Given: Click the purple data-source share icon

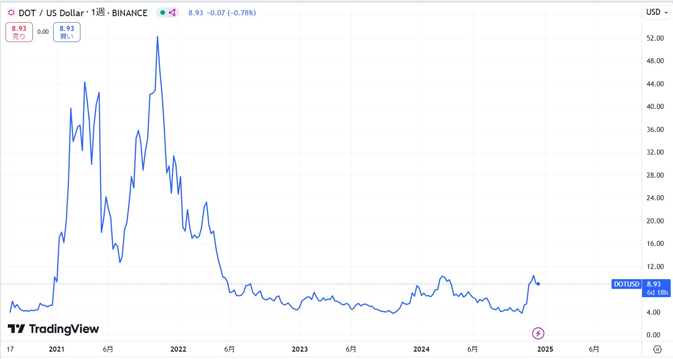Looking at the screenshot, I should point(172,13).
